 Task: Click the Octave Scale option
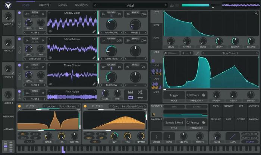[x=250, y=138]
